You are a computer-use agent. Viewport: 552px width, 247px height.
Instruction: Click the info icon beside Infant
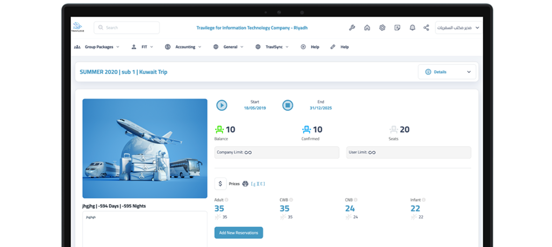click(x=424, y=200)
